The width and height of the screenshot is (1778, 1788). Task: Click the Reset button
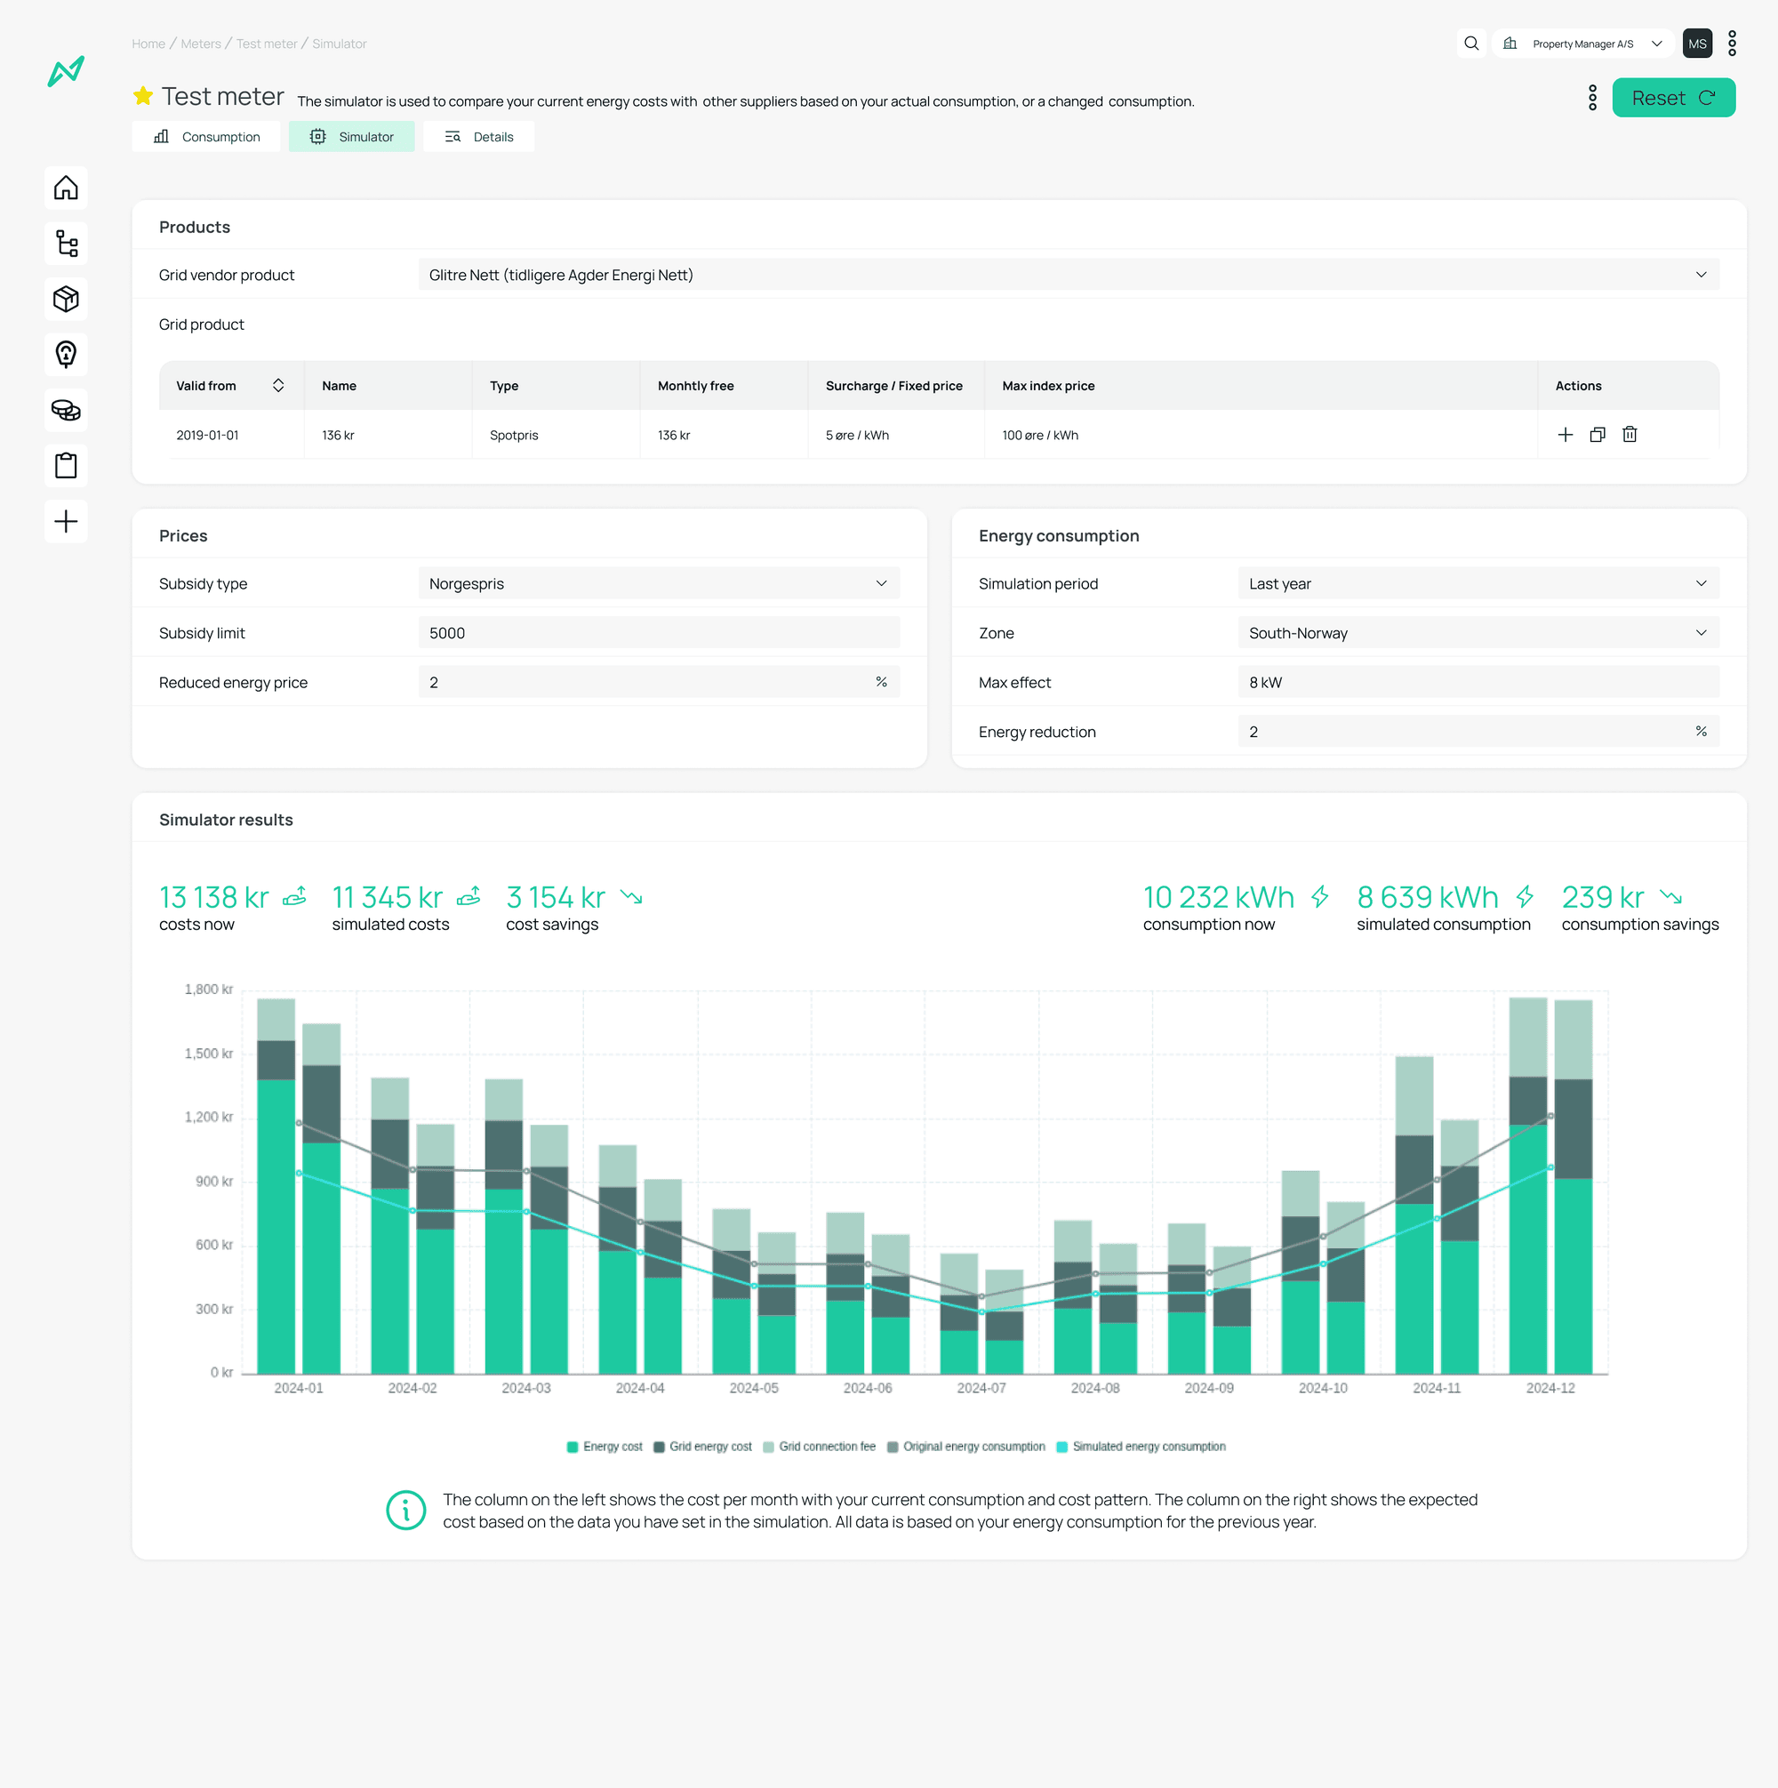(1672, 98)
